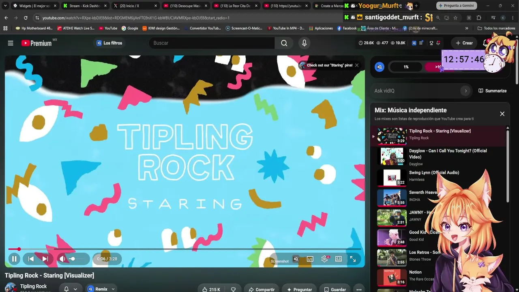The image size is (519, 292).
Task: Start voice search with the microphone
Action: point(305,43)
